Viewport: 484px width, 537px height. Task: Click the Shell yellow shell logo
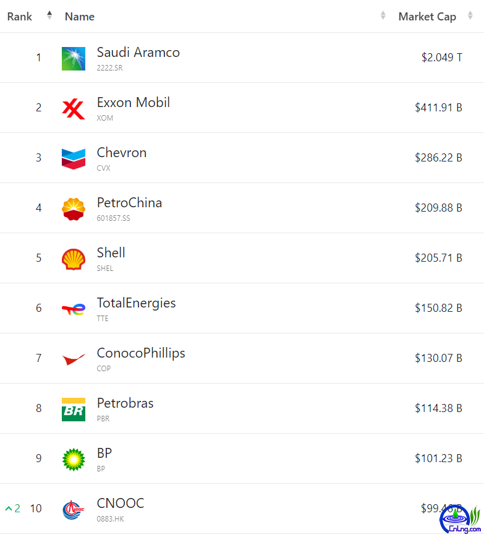click(74, 259)
